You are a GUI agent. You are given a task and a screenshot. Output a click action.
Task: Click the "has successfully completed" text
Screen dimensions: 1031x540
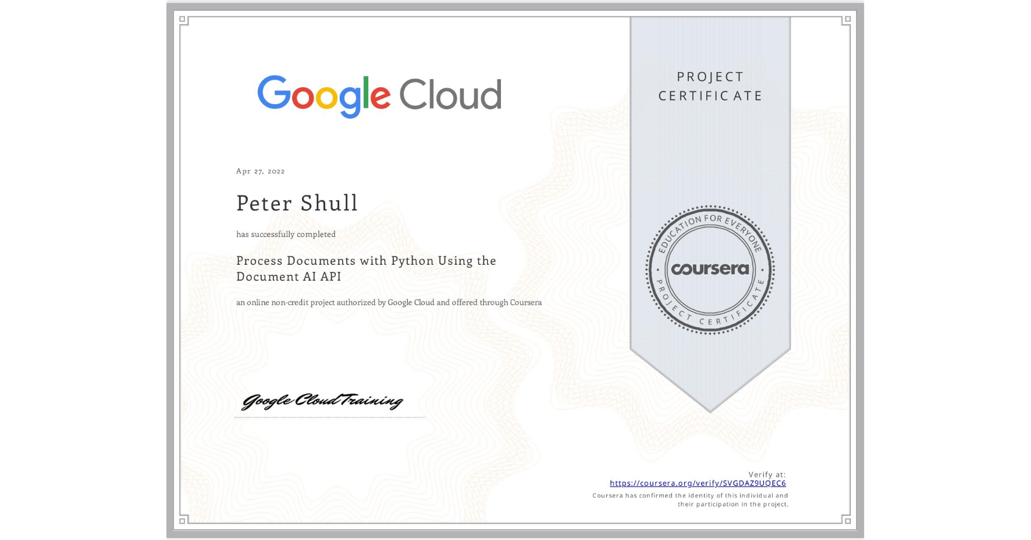[x=286, y=234]
